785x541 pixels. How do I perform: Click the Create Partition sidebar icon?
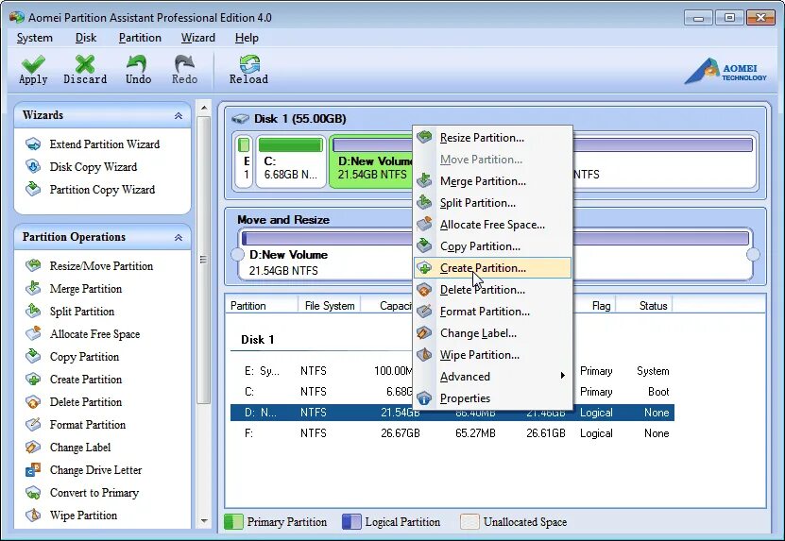coord(33,379)
